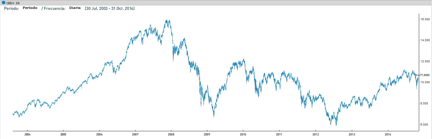
Task: Select the IBEX 35 series label
Action: [13, 3]
